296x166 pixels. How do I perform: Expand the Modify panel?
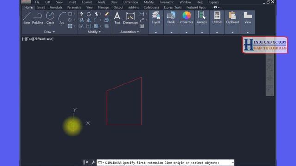94,32
